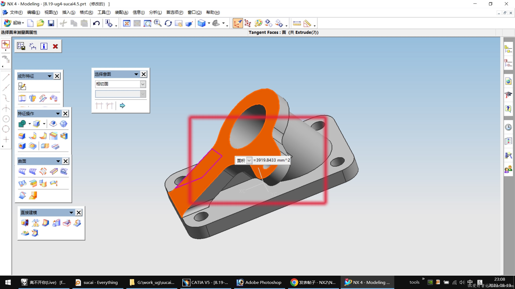Expand the 成形特征 panel dropdown arrow
The height and width of the screenshot is (289, 515).
coord(49,76)
